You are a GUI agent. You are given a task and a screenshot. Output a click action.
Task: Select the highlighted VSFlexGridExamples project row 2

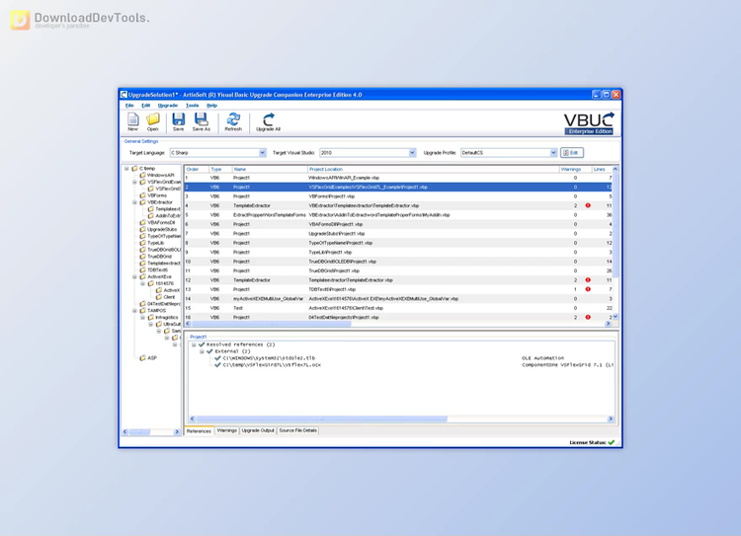tap(398, 187)
